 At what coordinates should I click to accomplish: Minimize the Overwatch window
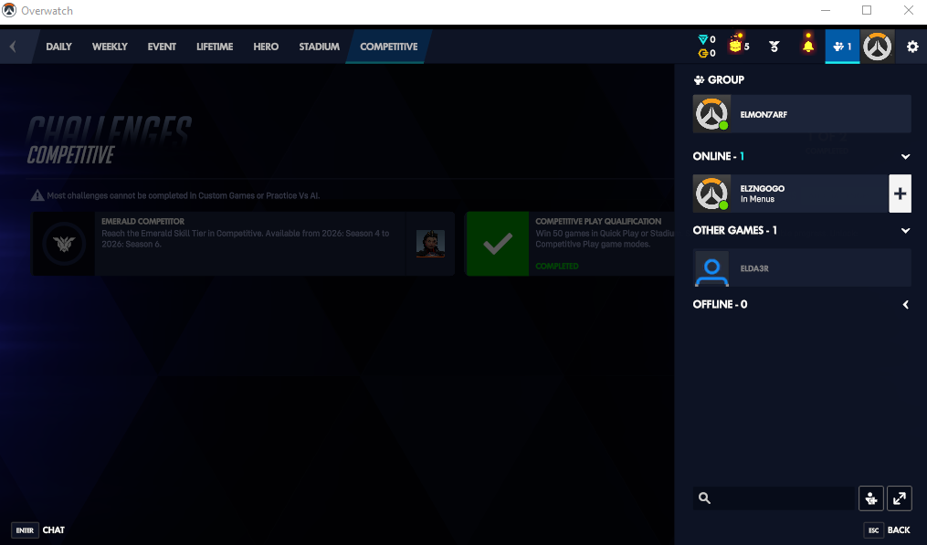pos(826,11)
